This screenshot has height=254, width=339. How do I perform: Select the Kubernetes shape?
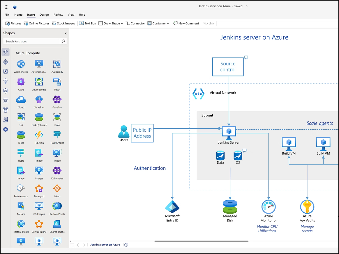[57, 173]
